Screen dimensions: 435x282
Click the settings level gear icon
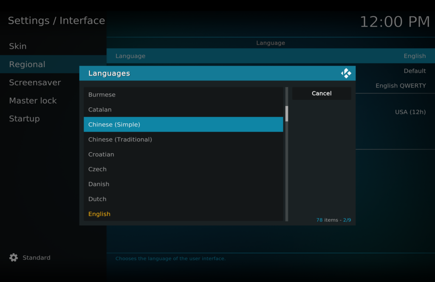coord(14,257)
